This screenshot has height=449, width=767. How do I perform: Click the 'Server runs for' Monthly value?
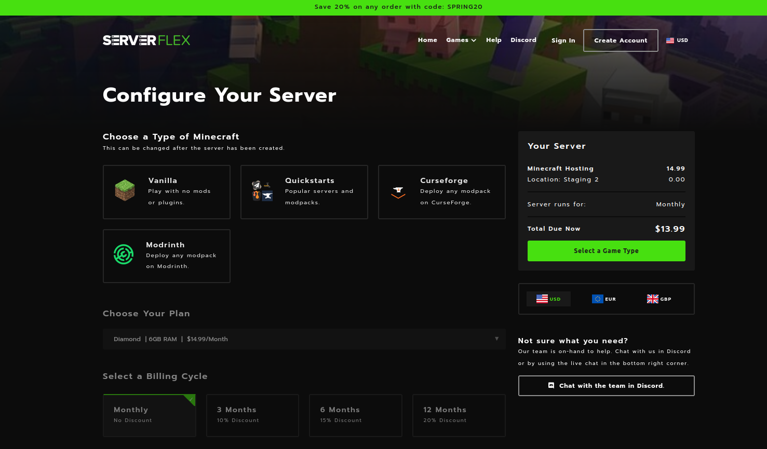tap(670, 204)
